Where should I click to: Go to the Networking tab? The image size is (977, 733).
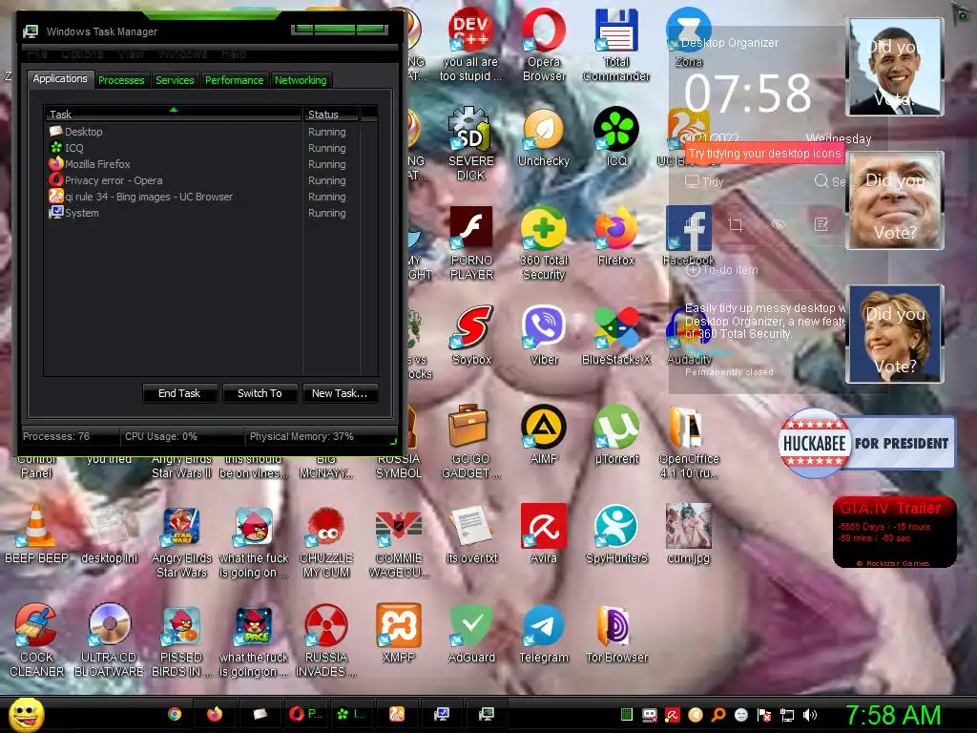(x=301, y=80)
